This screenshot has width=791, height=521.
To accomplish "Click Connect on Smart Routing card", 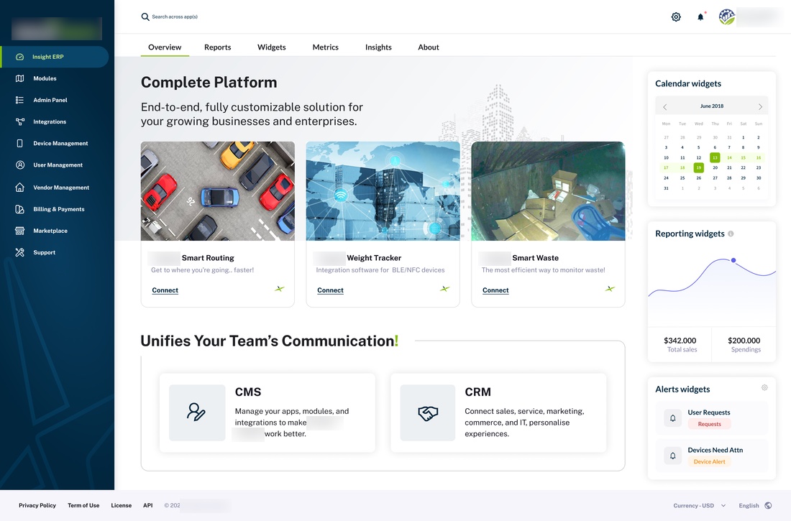I will 165,290.
